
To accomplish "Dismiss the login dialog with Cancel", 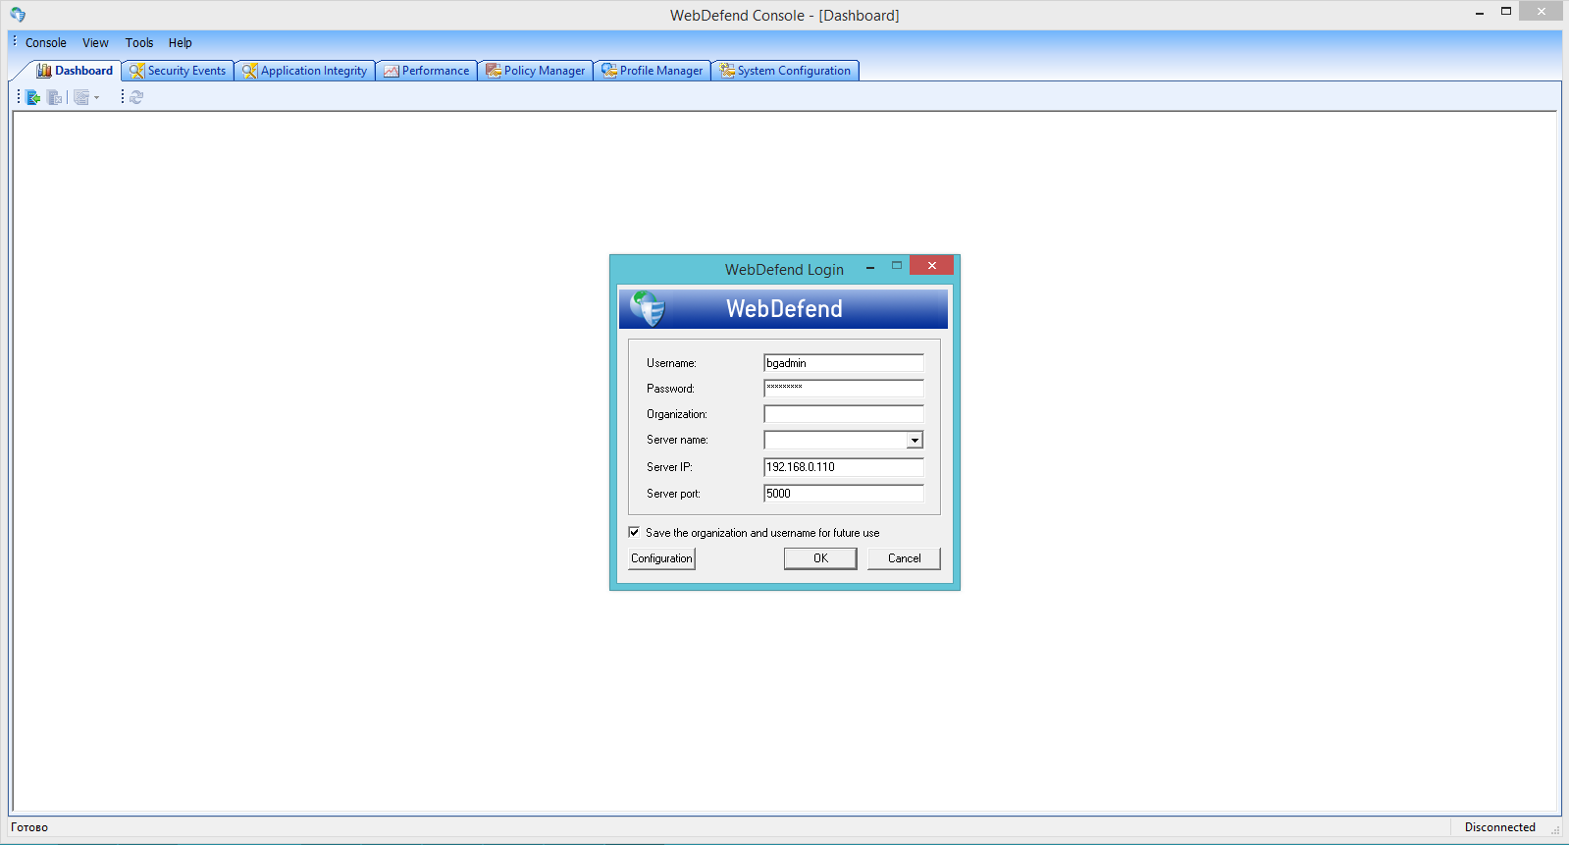I will coord(905,558).
